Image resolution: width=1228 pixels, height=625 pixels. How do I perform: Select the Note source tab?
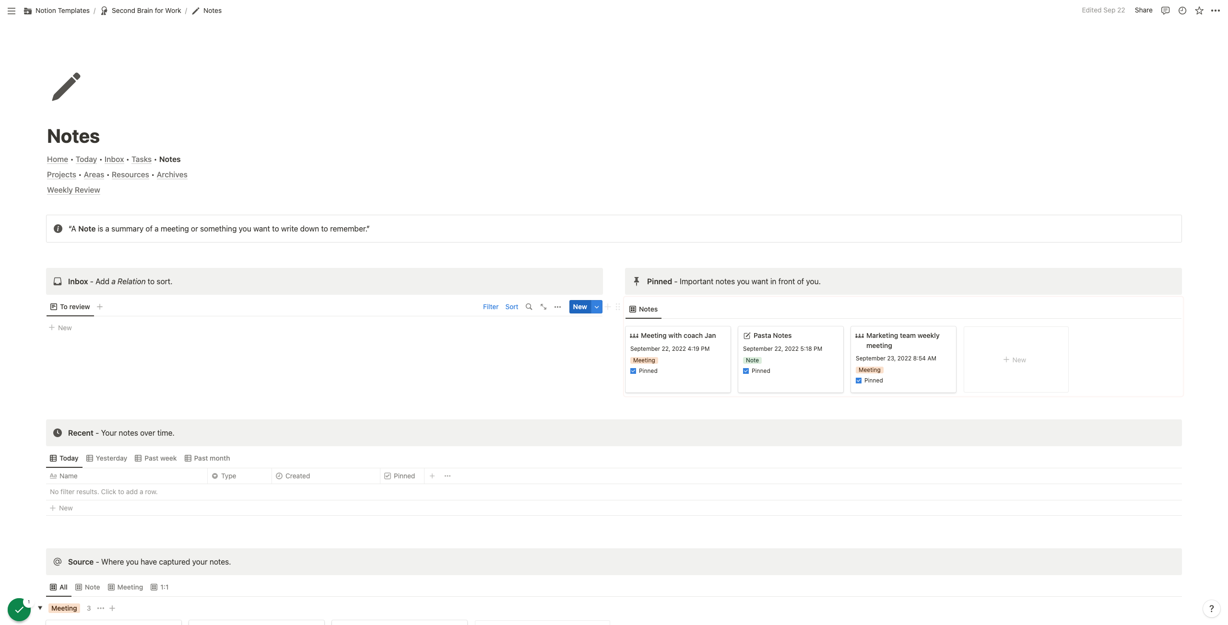(88, 587)
